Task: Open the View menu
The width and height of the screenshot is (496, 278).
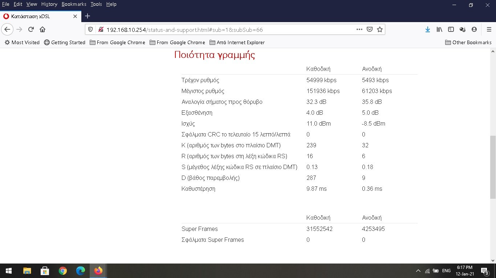Action: point(32,4)
